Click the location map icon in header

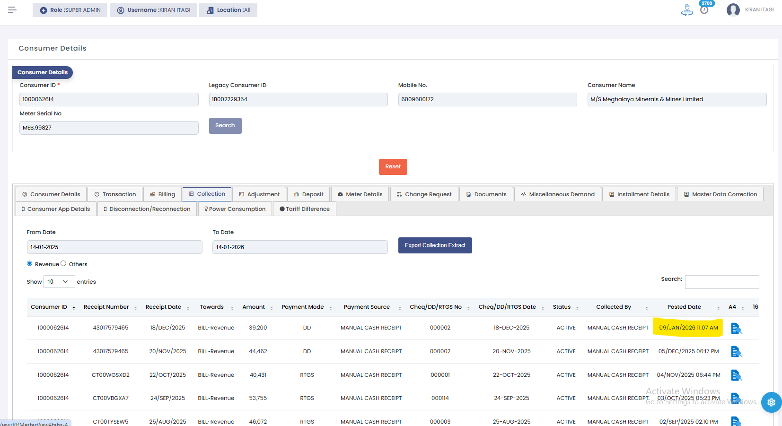(686, 10)
